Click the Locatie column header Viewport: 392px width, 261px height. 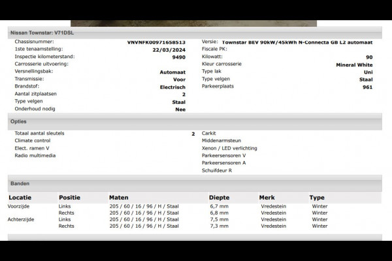[20, 197]
